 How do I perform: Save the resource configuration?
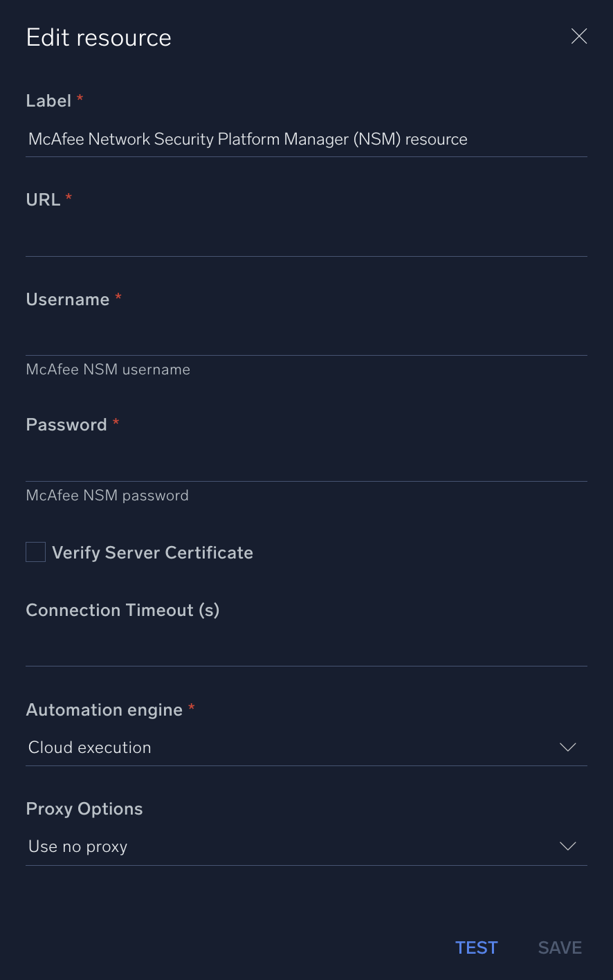(x=559, y=947)
